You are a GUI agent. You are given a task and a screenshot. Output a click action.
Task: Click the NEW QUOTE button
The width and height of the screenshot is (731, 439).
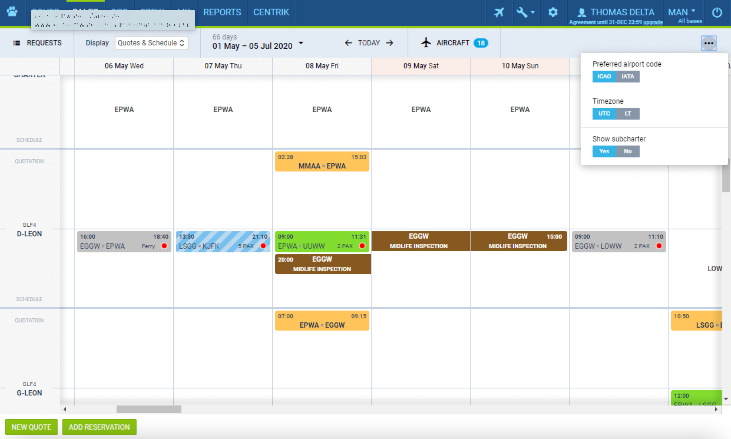pos(31,427)
